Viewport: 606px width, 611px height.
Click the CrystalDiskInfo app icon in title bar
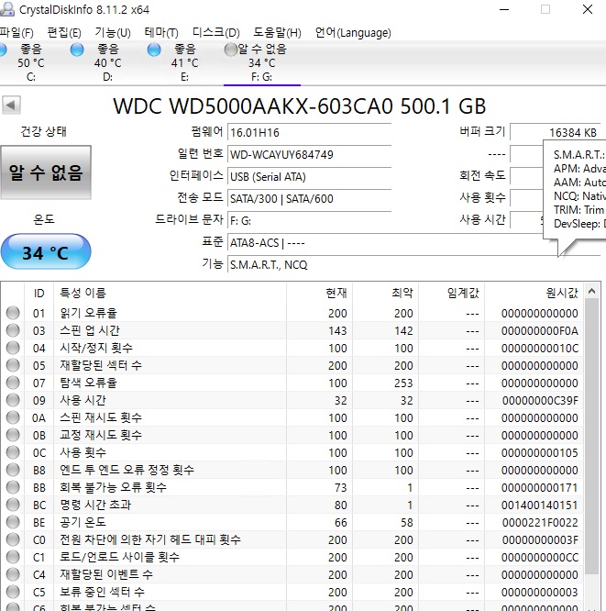6,9
